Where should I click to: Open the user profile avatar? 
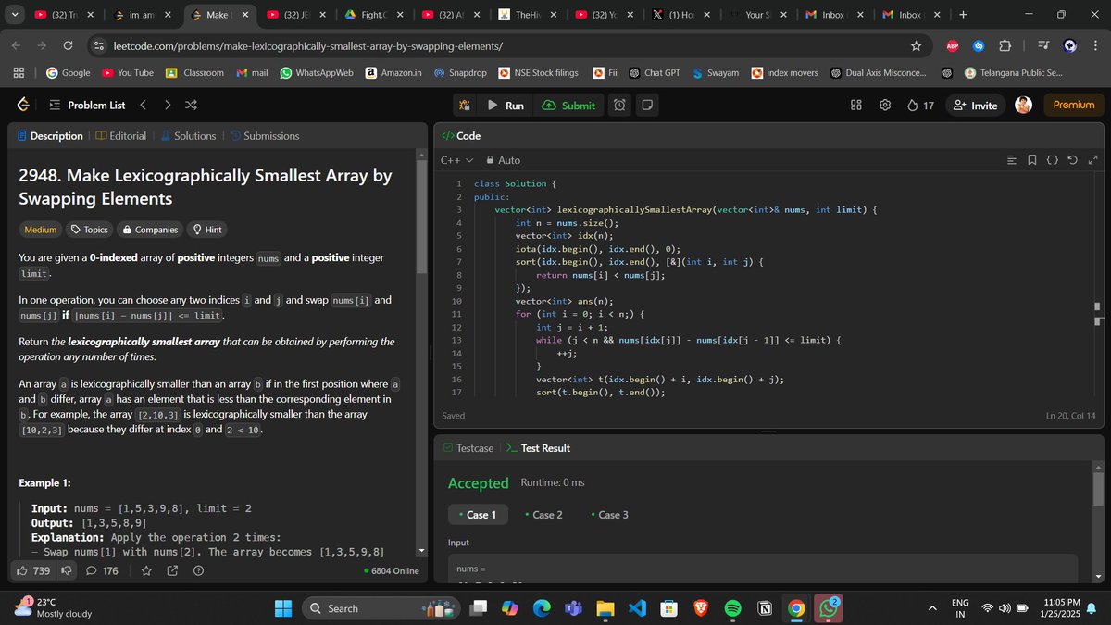1023,105
